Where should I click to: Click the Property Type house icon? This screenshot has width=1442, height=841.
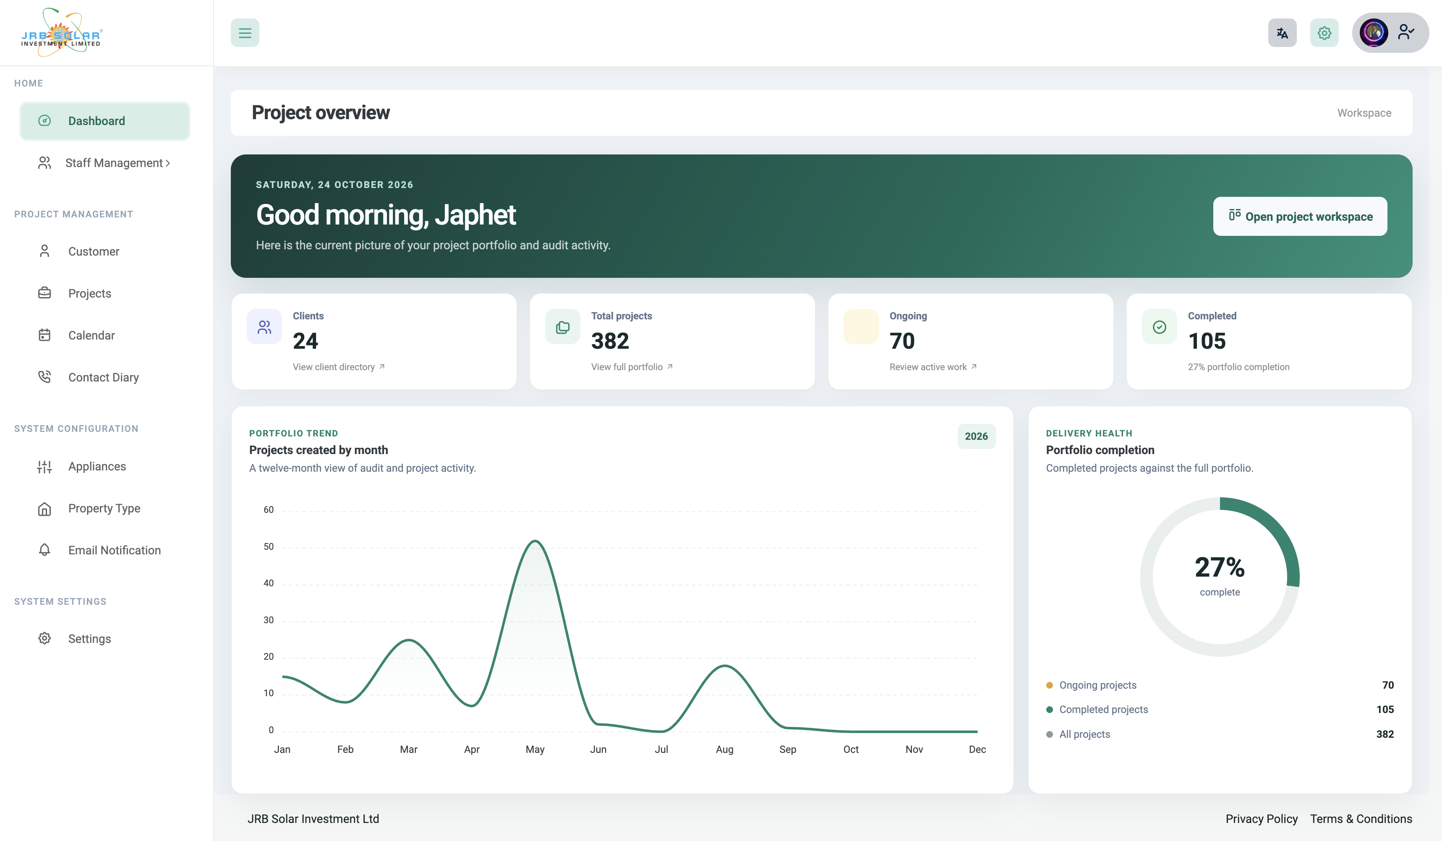tap(44, 509)
